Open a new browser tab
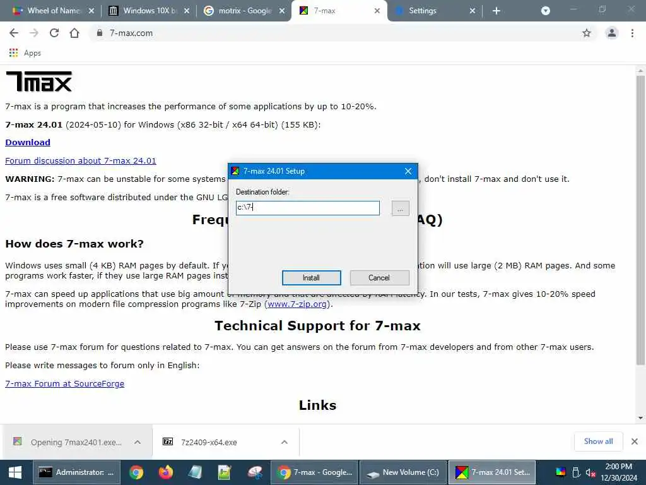646x485 pixels. point(496,11)
